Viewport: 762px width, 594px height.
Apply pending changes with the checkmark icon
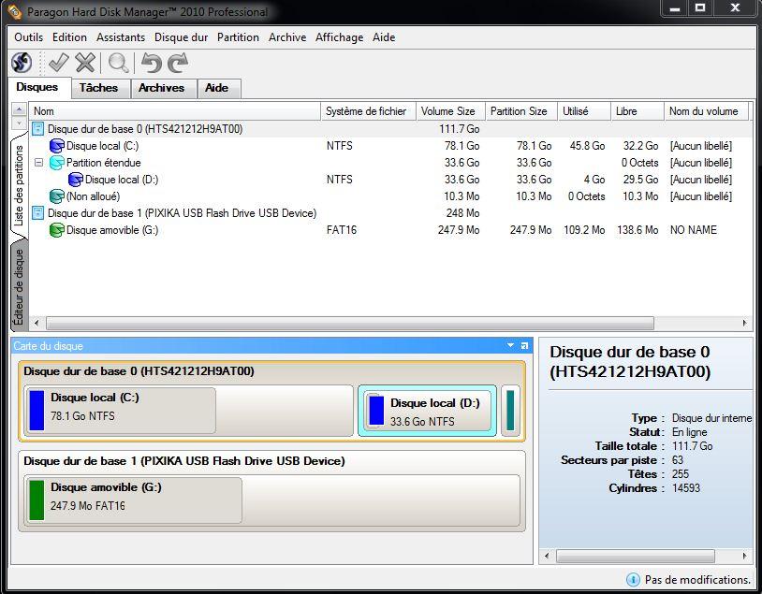(58, 63)
